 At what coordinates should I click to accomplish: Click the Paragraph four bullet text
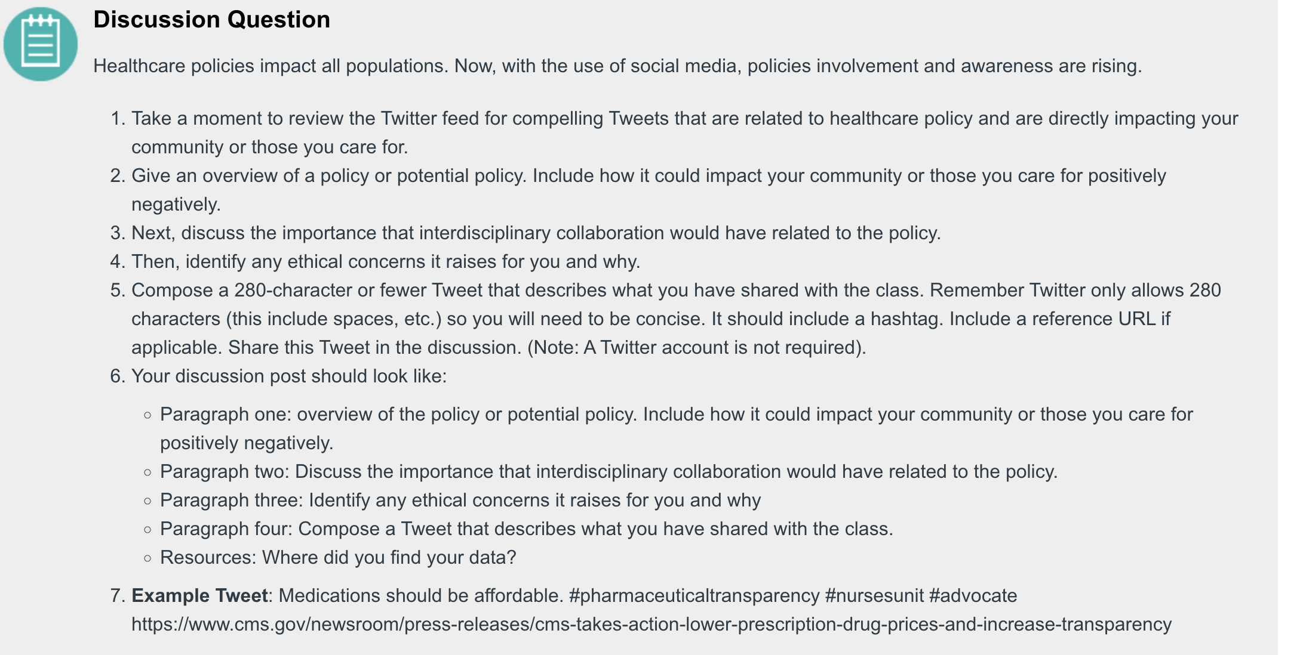coord(527,529)
